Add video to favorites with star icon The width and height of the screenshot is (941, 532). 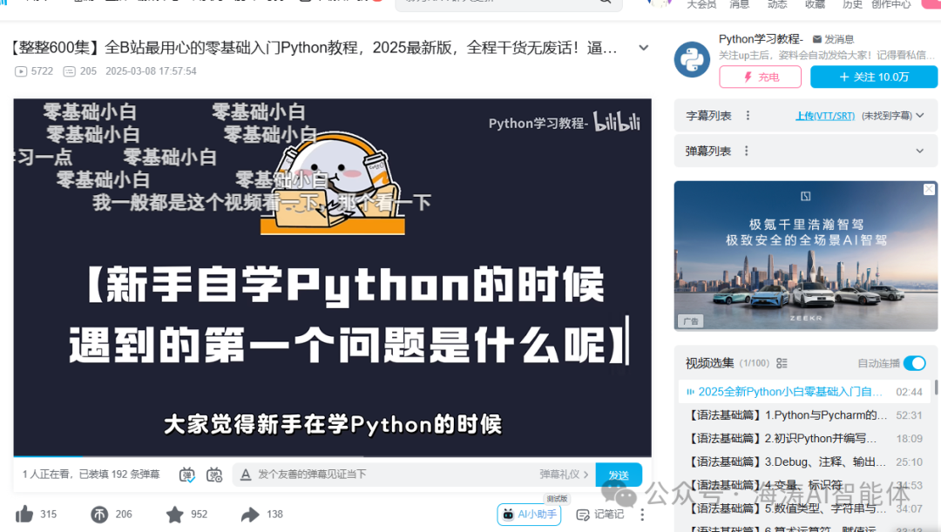tap(174, 514)
